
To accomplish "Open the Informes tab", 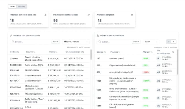I will 21,6.
